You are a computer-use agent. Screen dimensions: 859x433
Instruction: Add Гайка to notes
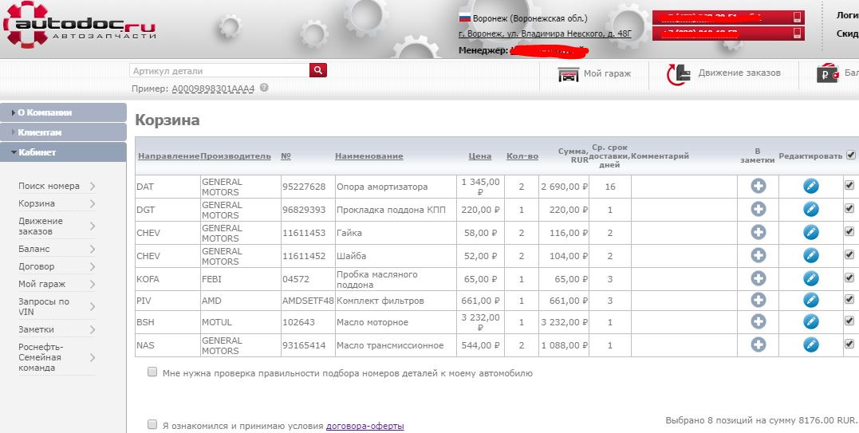[x=759, y=232]
